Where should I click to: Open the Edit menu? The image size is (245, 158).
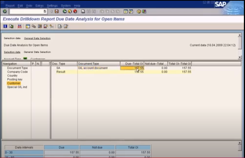click(x=20, y=5)
